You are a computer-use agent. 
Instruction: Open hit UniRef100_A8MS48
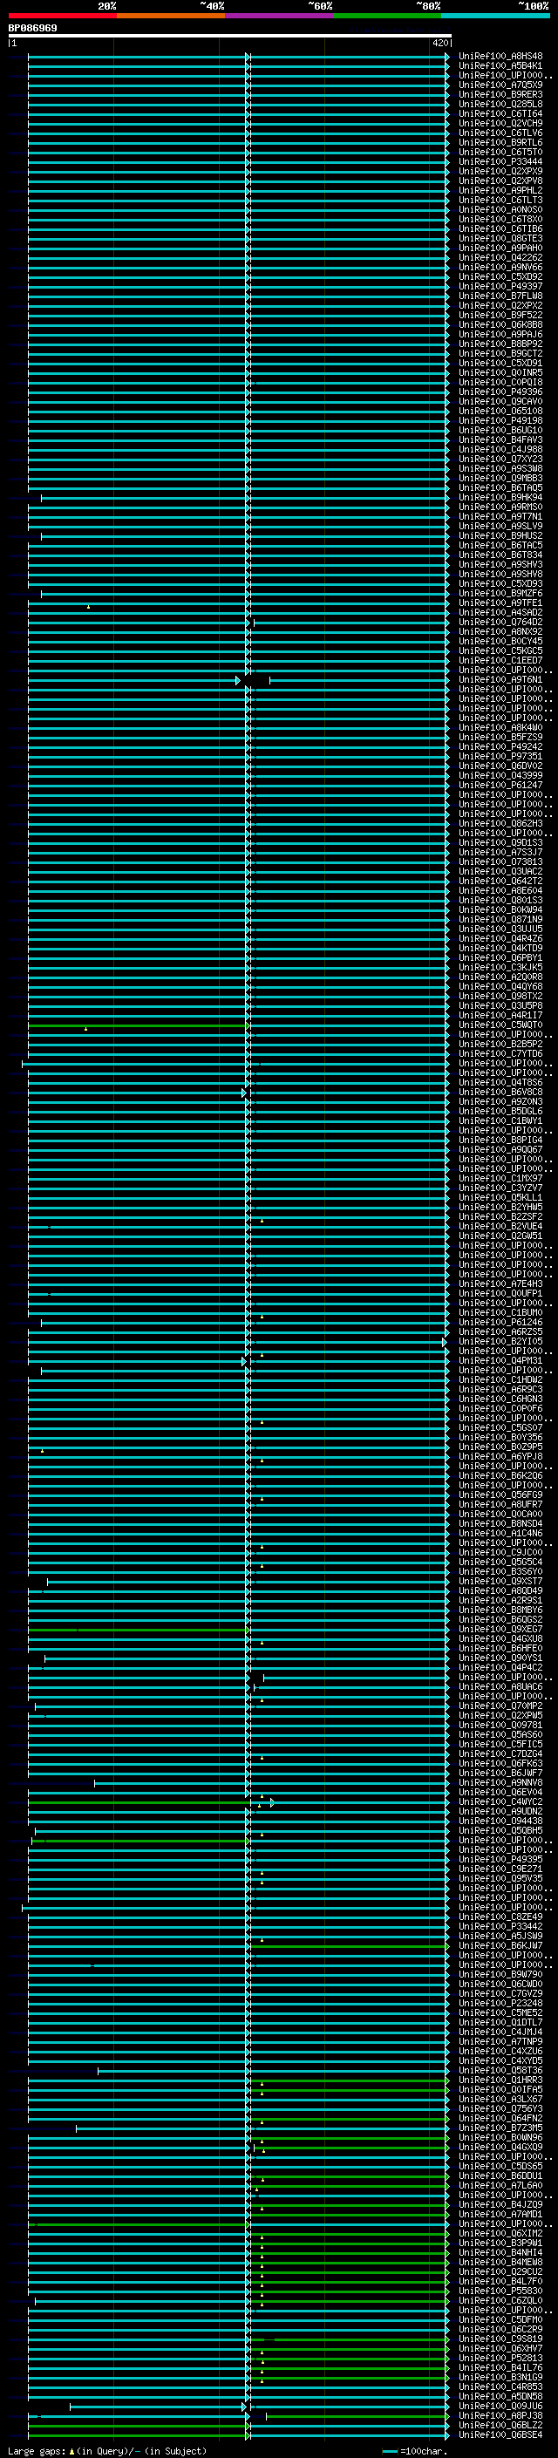[x=500, y=57]
